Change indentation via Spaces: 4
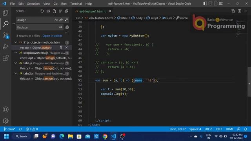The height and width of the screenshot is (141, 251). [x=195, y=129]
